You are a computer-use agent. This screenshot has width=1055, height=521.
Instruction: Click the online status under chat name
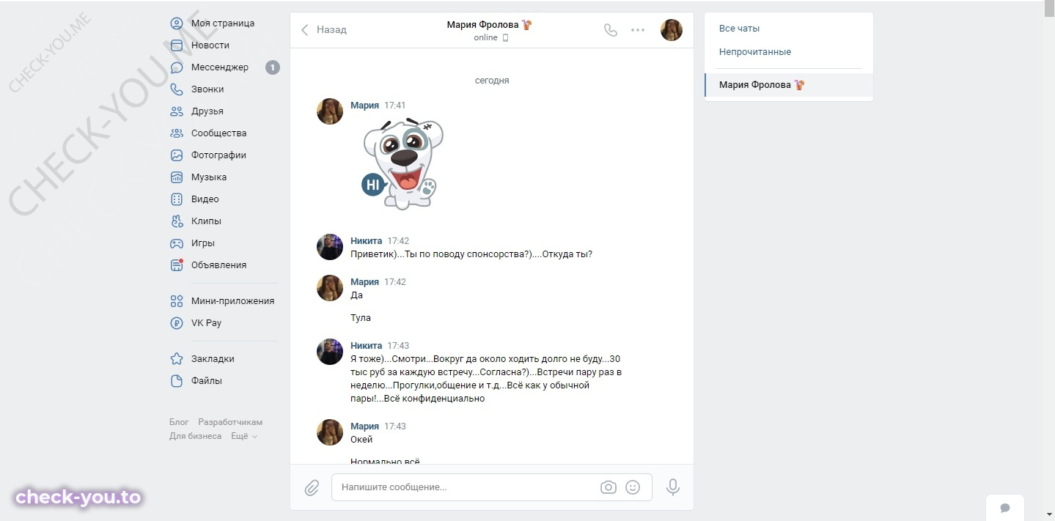tap(485, 38)
